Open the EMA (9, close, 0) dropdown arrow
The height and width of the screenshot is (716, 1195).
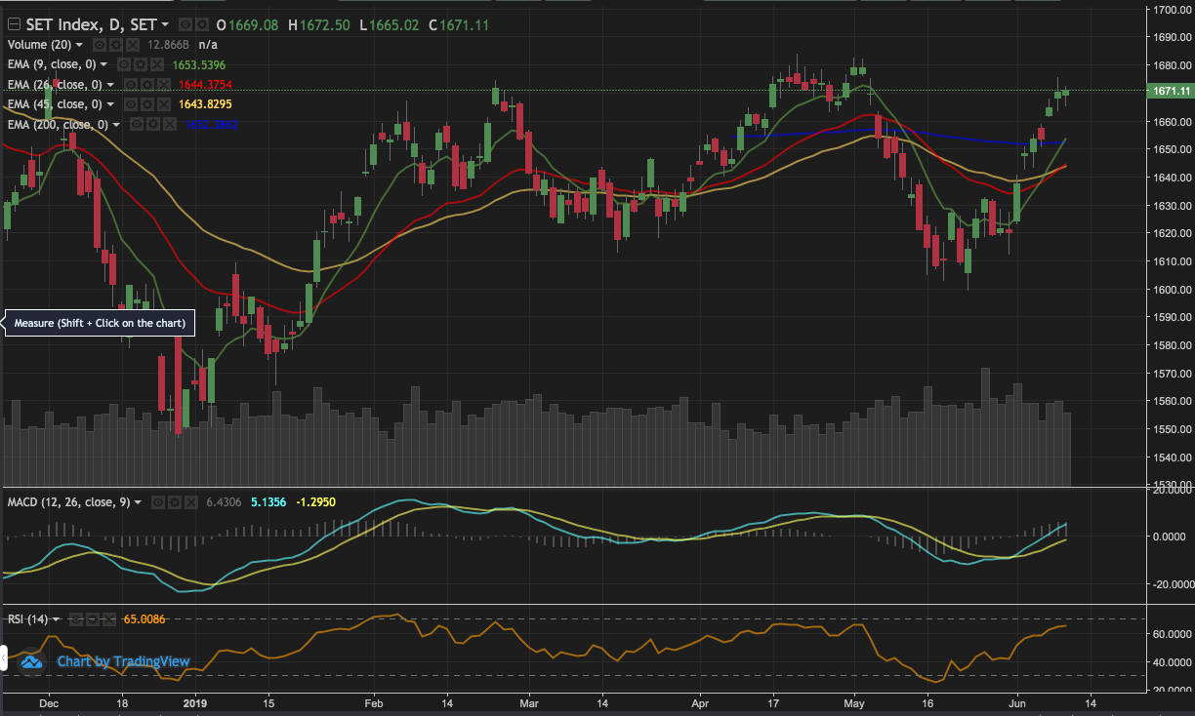(x=103, y=64)
